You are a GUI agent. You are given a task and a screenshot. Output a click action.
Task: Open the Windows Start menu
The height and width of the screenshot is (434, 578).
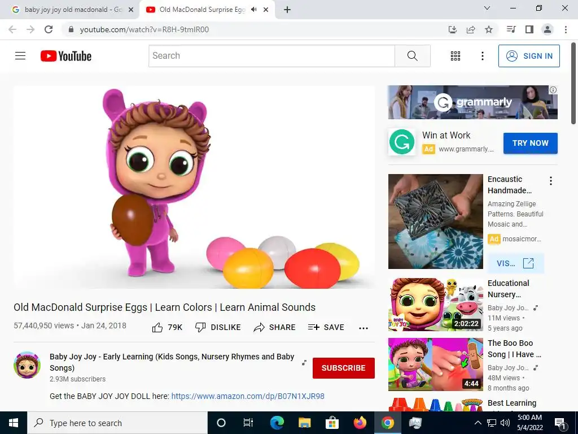coord(14,423)
